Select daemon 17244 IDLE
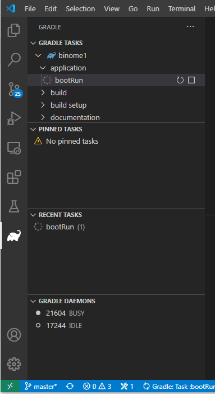This screenshot has width=215, height=394. 116,326
